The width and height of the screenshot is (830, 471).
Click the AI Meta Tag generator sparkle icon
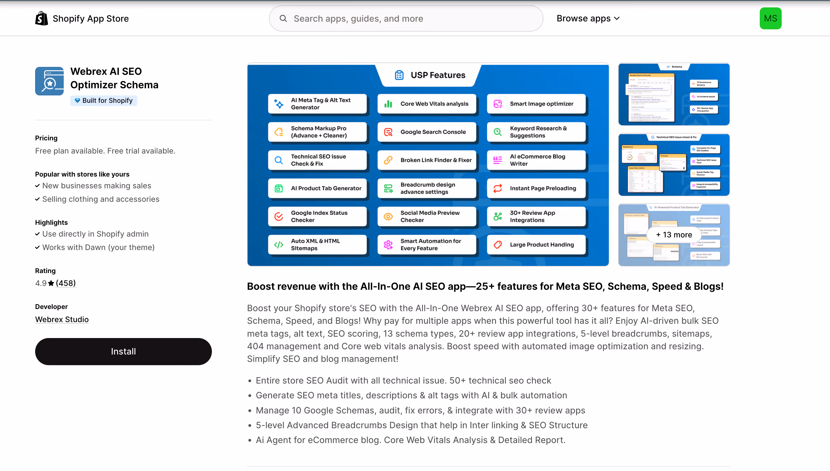click(279, 104)
